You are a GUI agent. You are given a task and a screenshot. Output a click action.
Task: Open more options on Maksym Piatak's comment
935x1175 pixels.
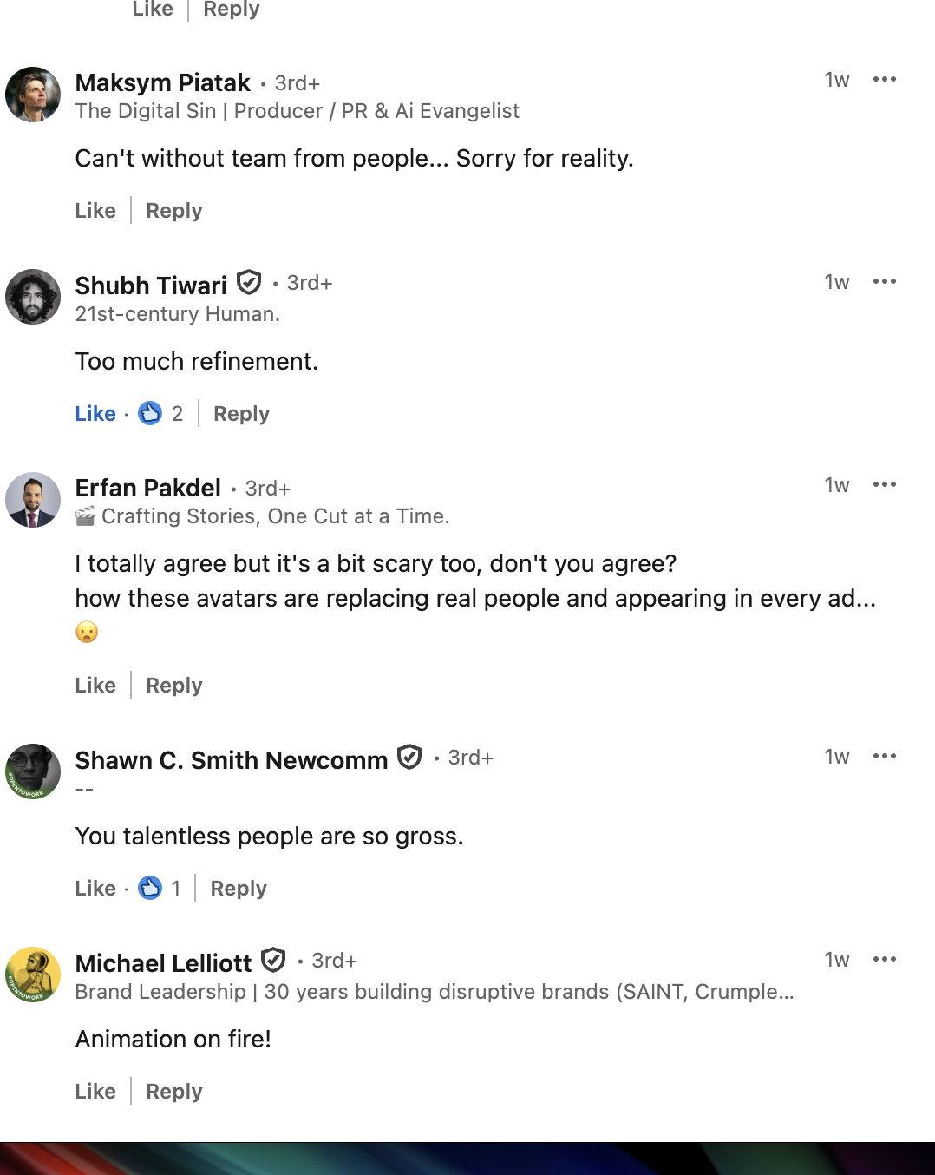point(885,80)
